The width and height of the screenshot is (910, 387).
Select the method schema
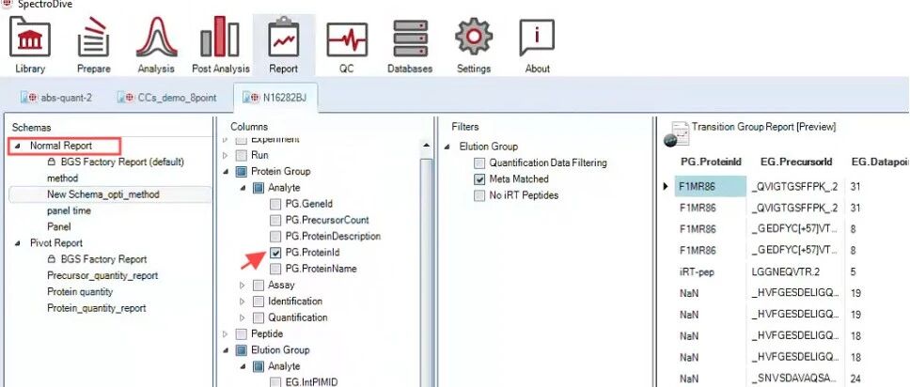(62, 178)
